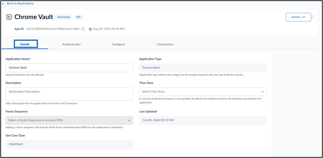Click the Factor Sequence label

pos(17,111)
